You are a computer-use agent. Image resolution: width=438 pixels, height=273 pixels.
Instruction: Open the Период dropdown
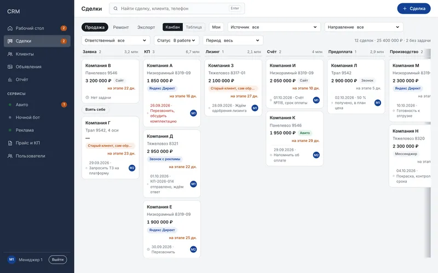233,40
